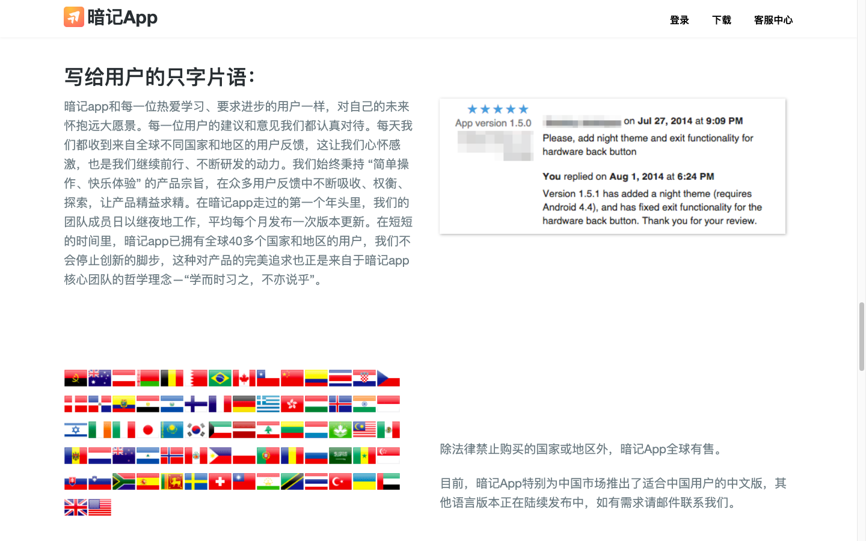Viewport: 866px width, 541px height.
Task: Select the Brazil flag
Action: click(x=220, y=378)
